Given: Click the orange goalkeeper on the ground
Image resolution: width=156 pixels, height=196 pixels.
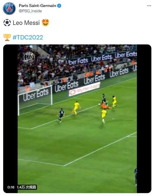Looking at the screenshot, I should click(105, 106).
